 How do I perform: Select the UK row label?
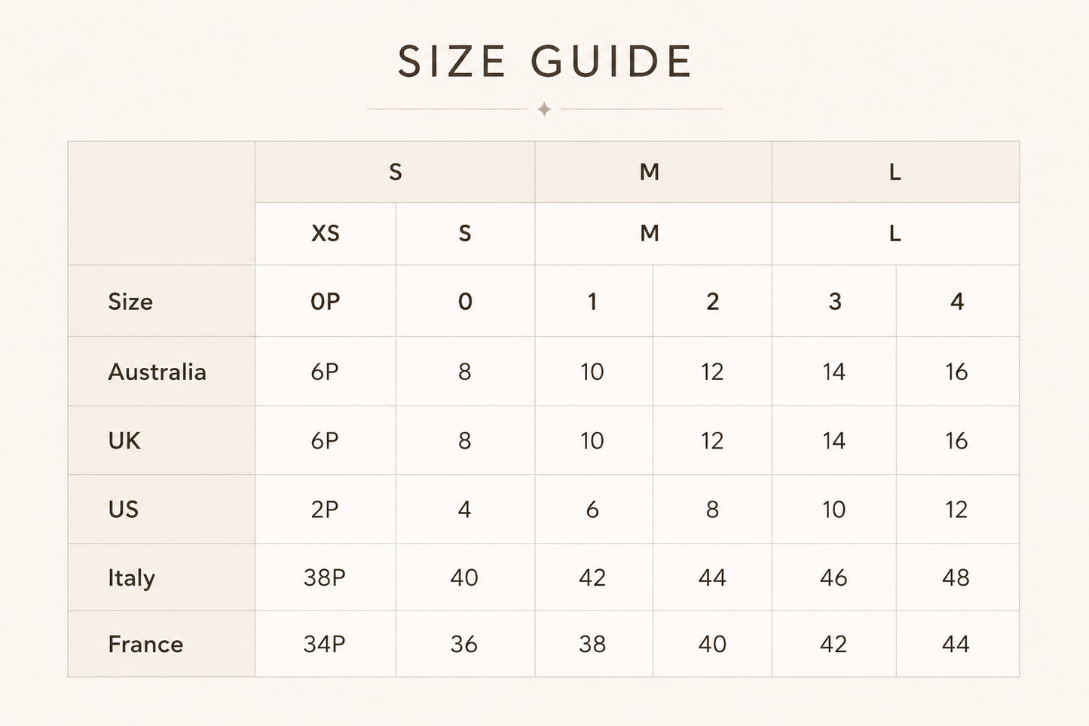124,440
